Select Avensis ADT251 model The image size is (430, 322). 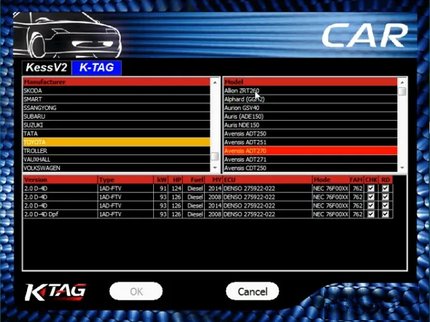click(x=310, y=142)
